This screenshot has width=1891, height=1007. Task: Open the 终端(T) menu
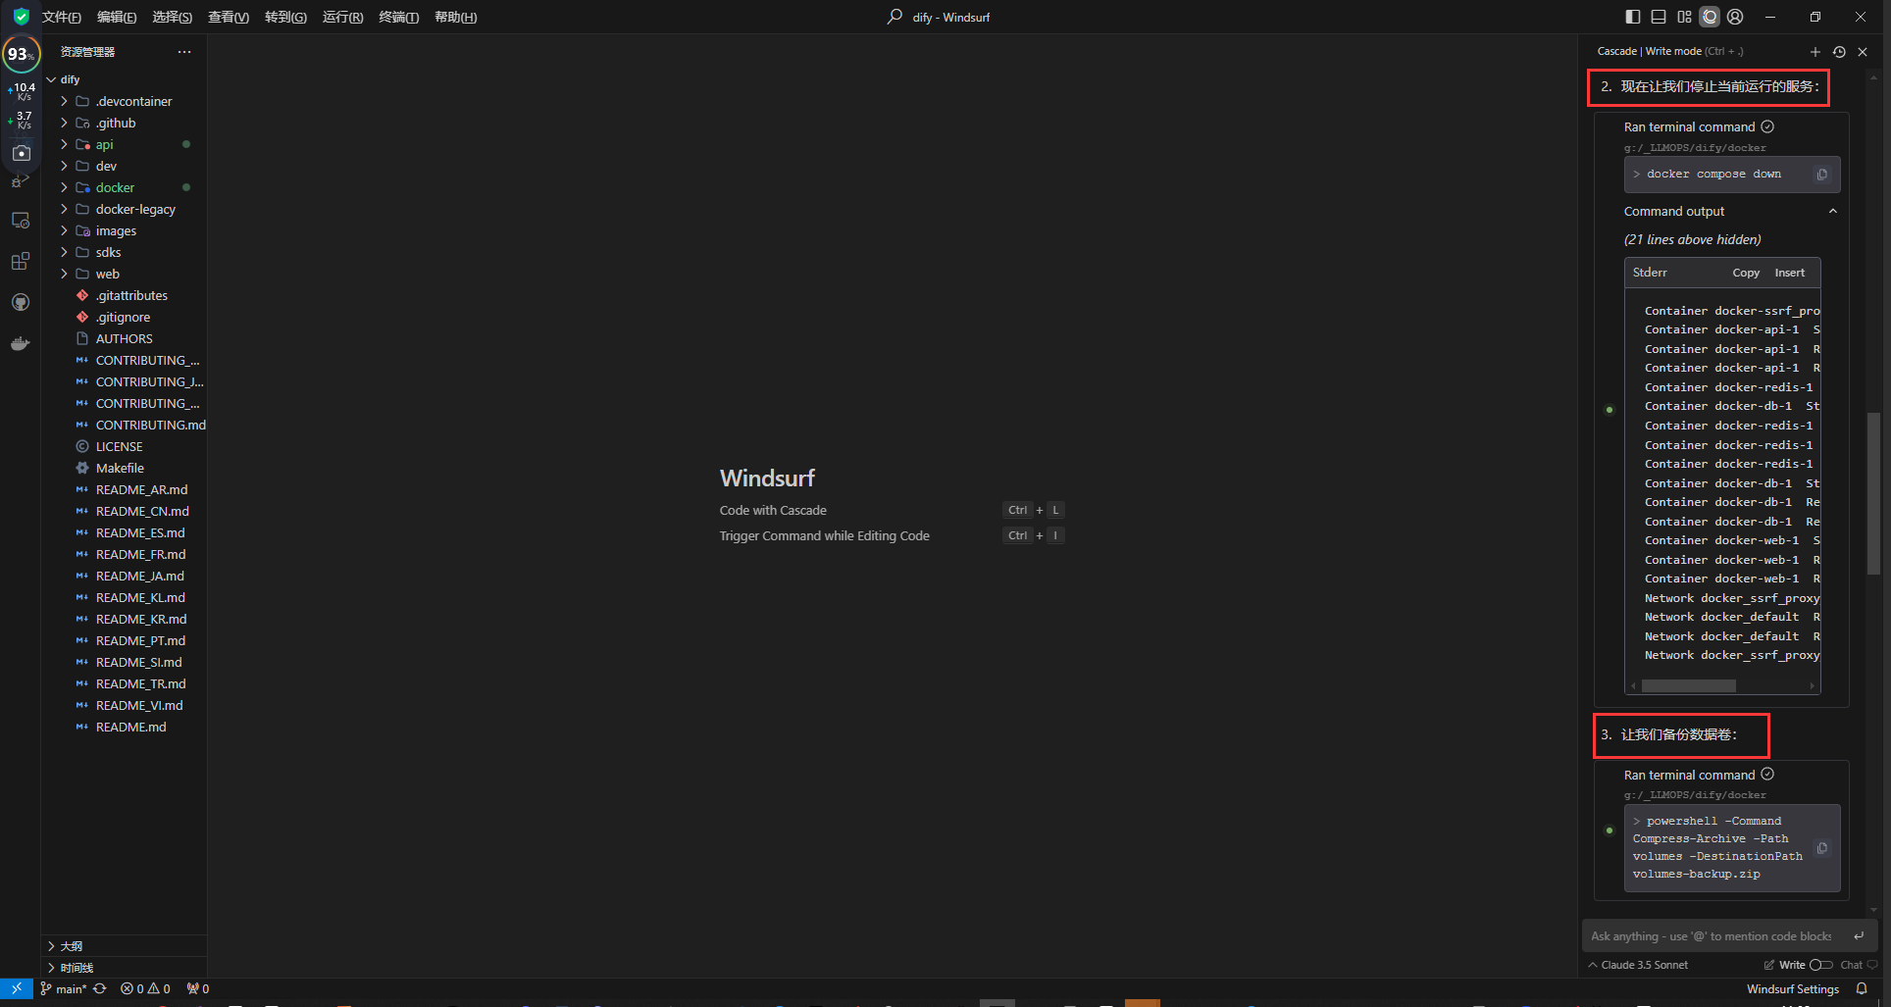coord(398,17)
